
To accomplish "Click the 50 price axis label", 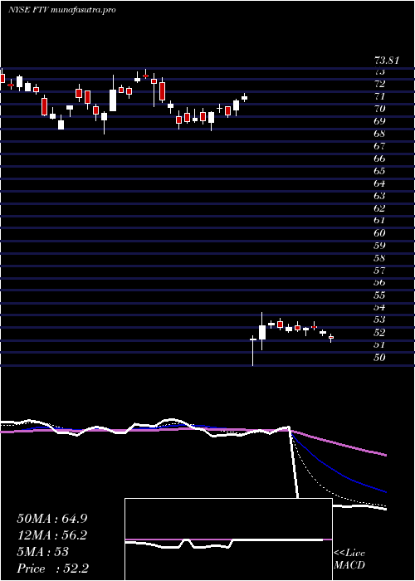I will pyautogui.click(x=379, y=357).
